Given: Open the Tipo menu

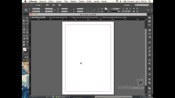Looking at the screenshot, I should [66, 1].
